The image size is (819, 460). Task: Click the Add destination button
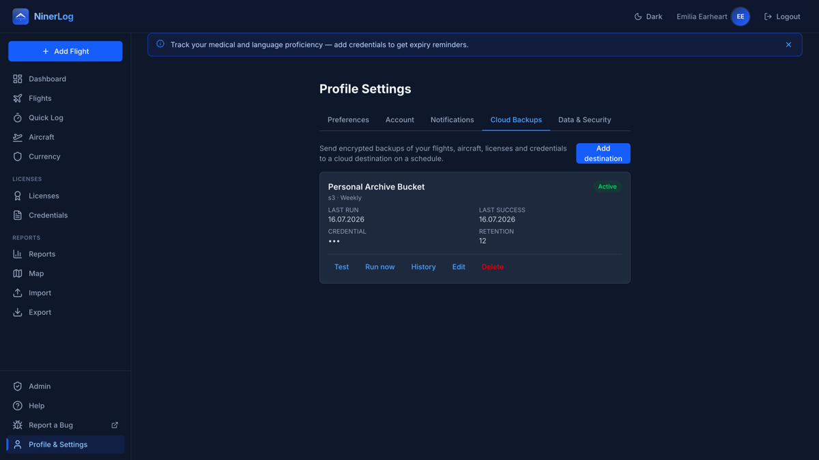tap(603, 153)
